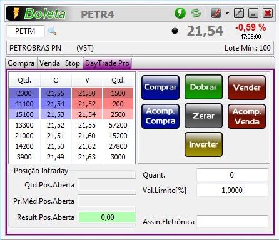Click the green Dobrar button
Image resolution: width=279 pixels, height=240 pixels.
pos(203,87)
